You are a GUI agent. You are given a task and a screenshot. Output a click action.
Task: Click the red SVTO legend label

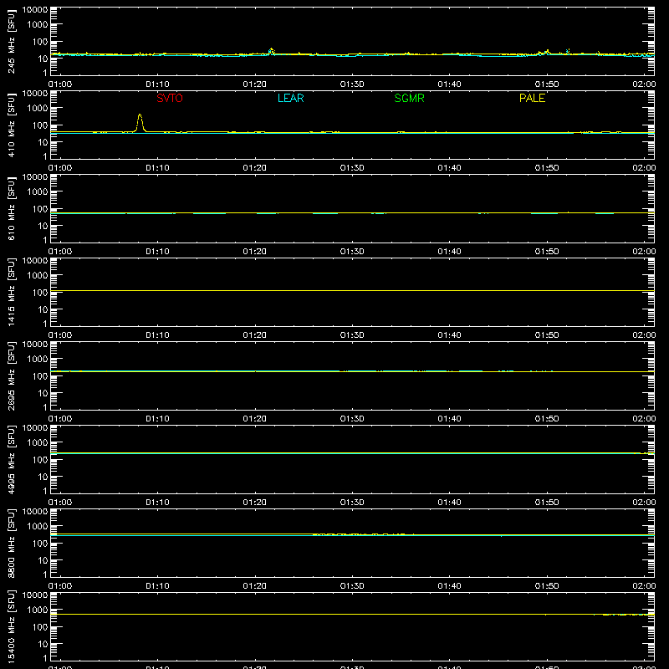(x=170, y=98)
